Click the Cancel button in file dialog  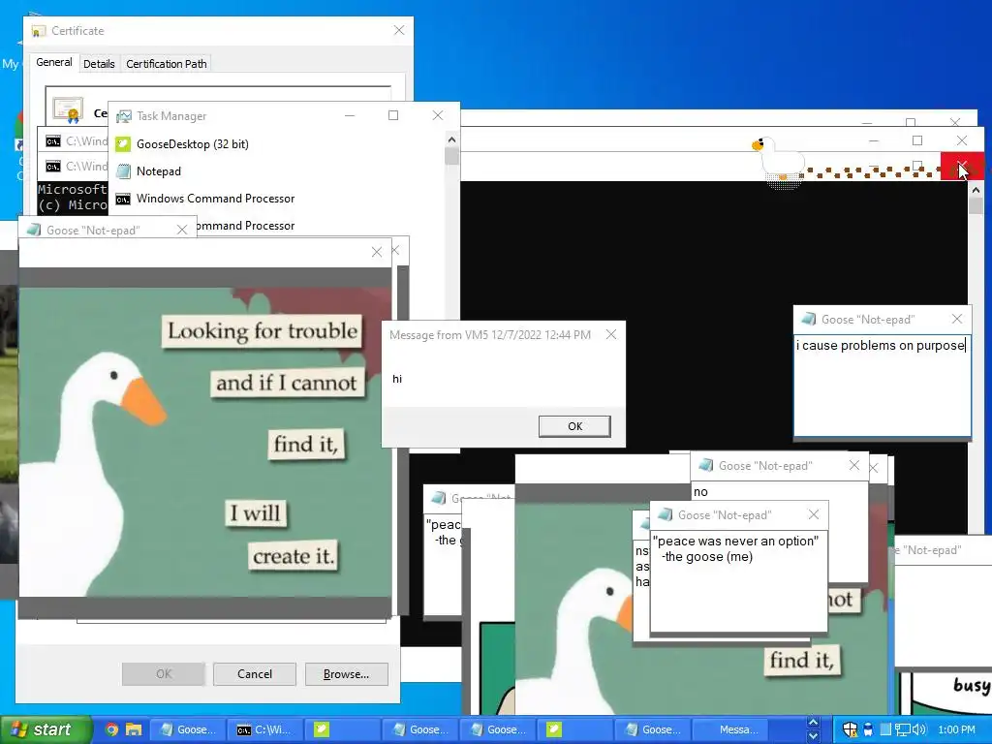255,674
